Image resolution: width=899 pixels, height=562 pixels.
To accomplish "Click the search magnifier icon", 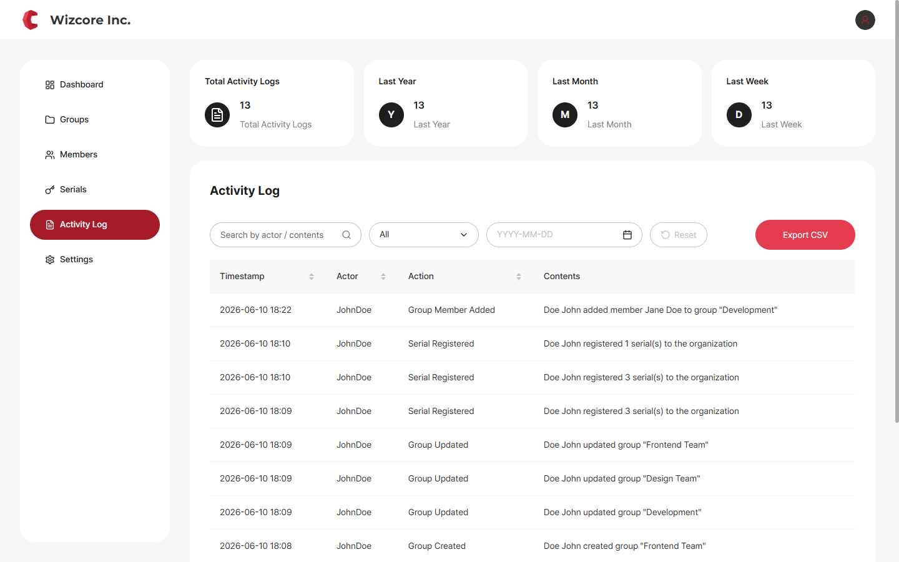I will coord(346,235).
